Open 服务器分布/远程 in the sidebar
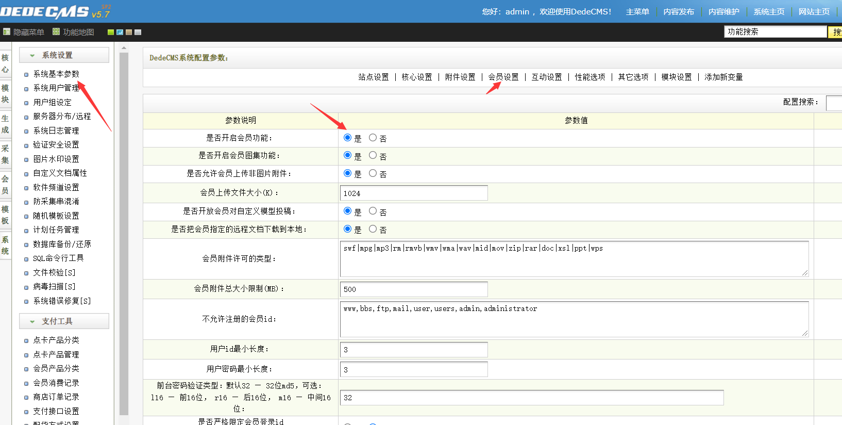Viewport: 842px width, 425px height. click(x=62, y=117)
